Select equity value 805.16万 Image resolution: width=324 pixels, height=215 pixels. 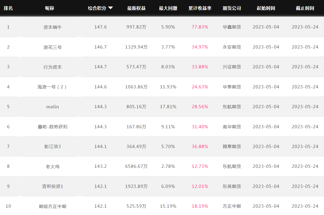coord(136,107)
